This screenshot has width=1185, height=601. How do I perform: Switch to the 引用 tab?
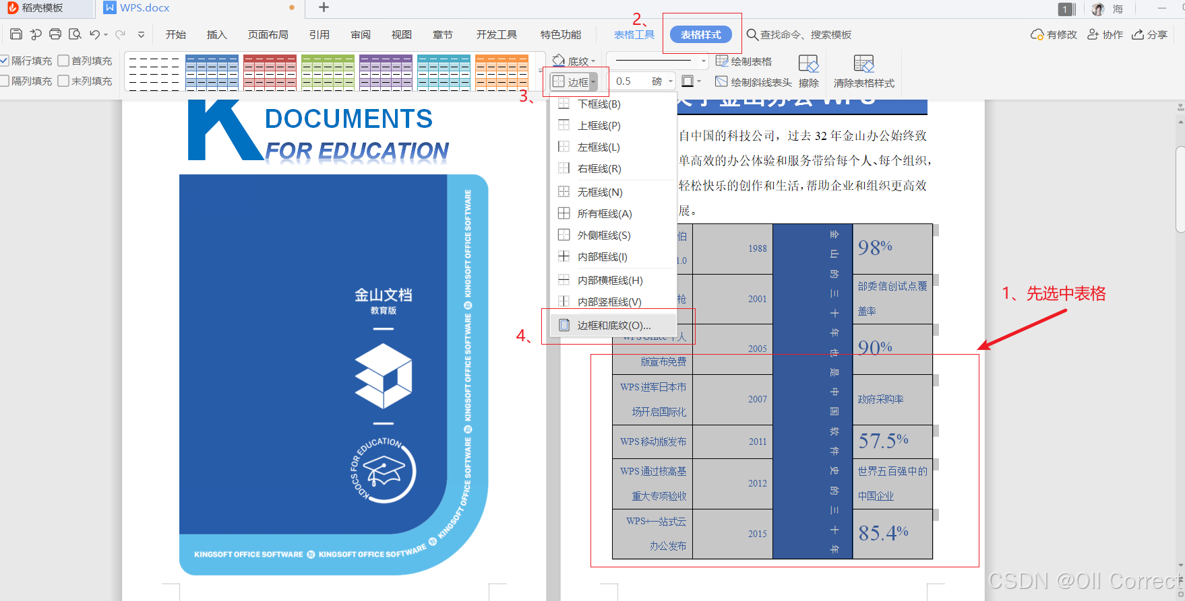[320, 34]
